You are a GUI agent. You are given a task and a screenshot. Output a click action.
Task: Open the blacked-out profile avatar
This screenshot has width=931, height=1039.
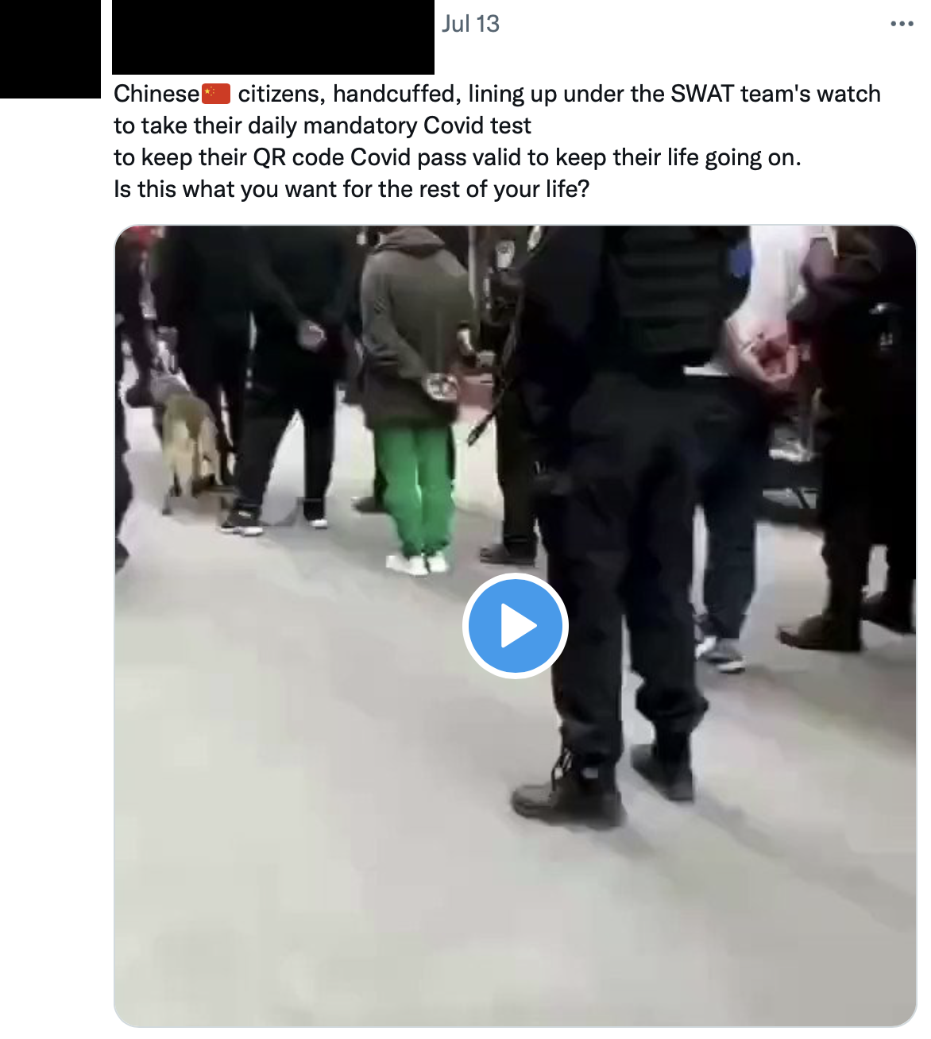pyautogui.click(x=51, y=49)
